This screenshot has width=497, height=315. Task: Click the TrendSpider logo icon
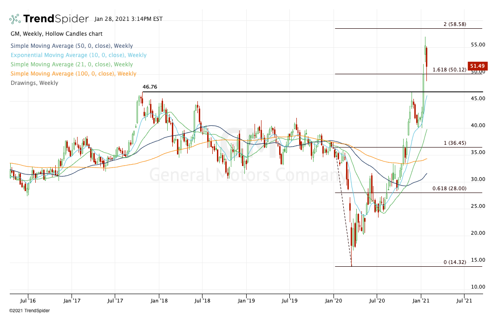tap(15, 19)
